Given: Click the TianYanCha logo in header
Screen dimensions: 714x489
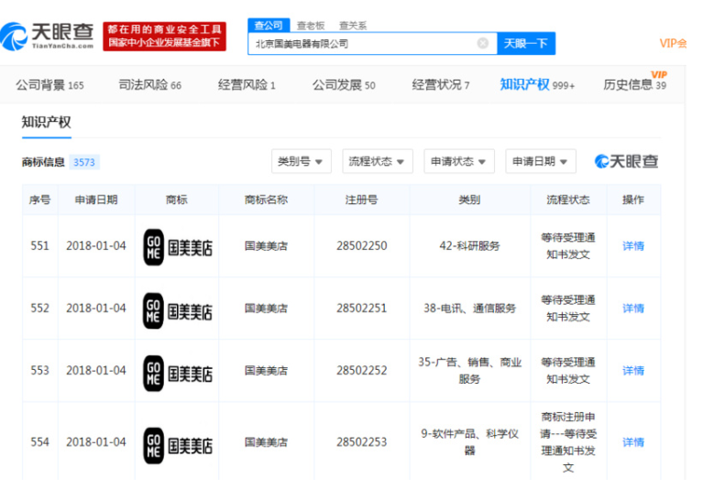Looking at the screenshot, I should (x=48, y=37).
